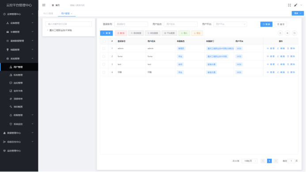Click the car icon for 车辆管理
Screen dimensions: 306x172
pos(8,32)
